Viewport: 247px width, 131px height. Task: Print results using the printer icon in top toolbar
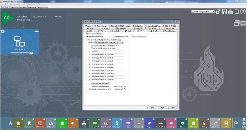click(231, 11)
